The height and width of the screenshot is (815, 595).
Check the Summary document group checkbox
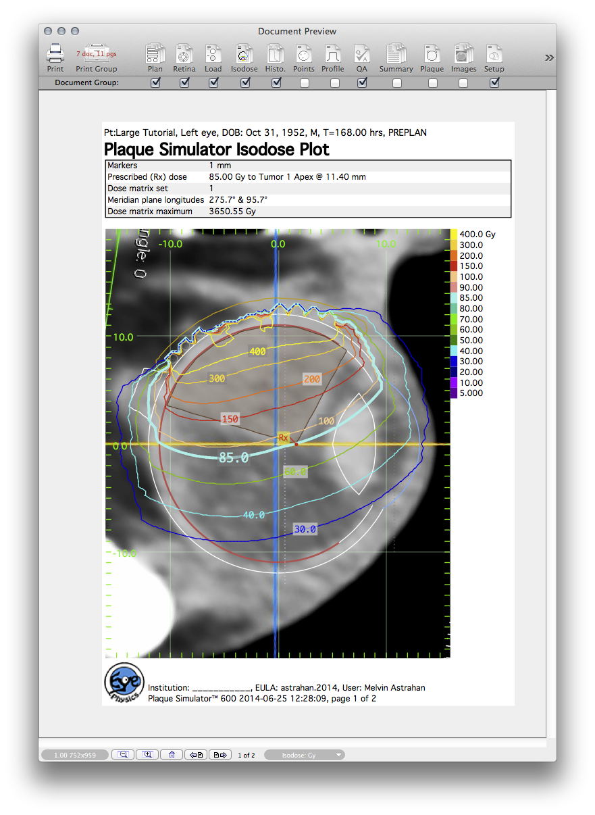[x=397, y=83]
